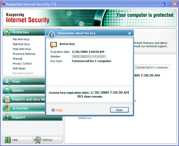Select Mail Anti-Virus
179x146 pixels.
click(x=21, y=44)
